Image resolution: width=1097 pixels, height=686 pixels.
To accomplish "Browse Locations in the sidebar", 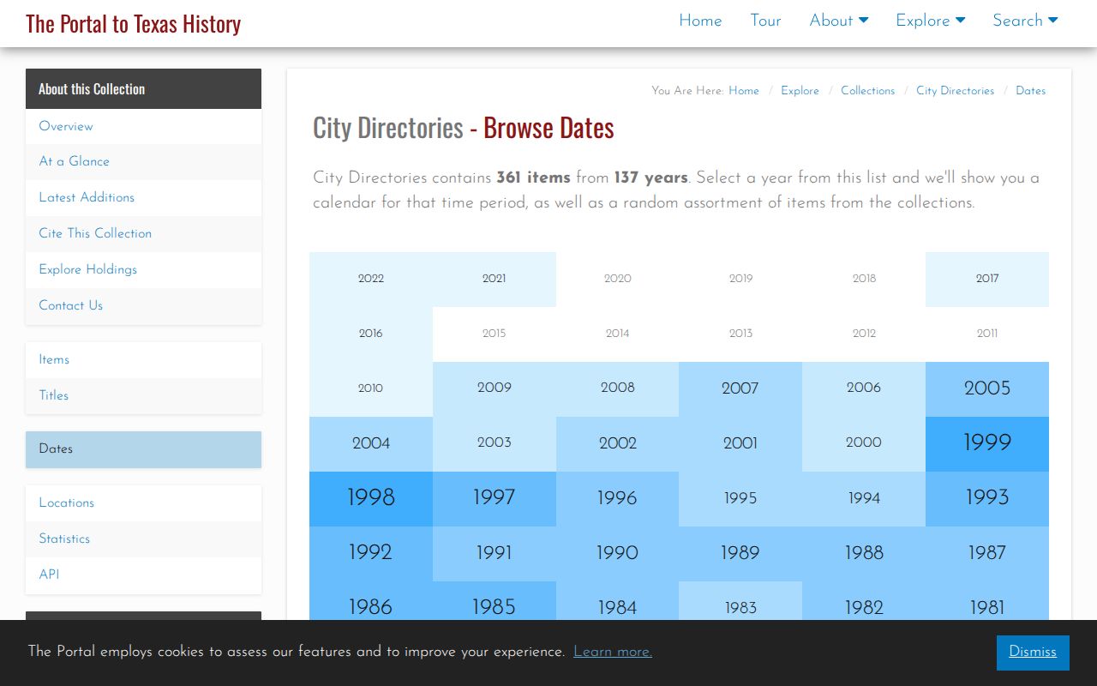I will point(143,502).
